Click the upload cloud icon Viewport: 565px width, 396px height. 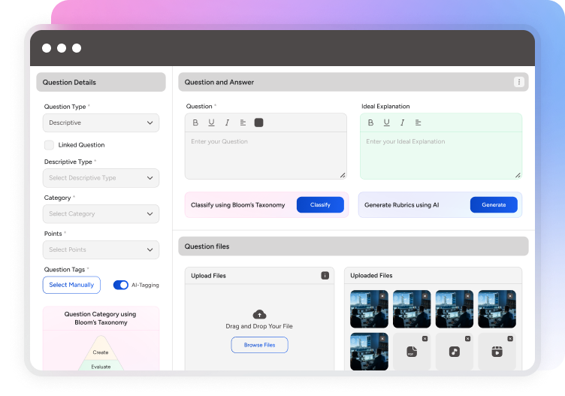(x=259, y=314)
